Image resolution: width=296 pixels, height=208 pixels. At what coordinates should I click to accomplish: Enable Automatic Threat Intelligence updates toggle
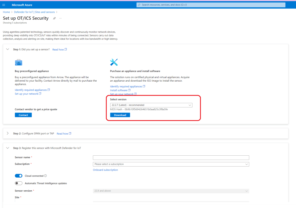19,183
